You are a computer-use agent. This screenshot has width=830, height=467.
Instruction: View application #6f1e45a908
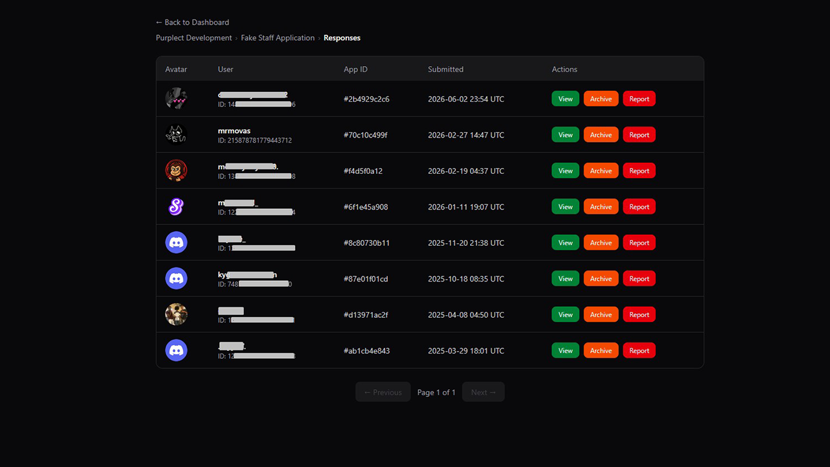click(x=565, y=207)
